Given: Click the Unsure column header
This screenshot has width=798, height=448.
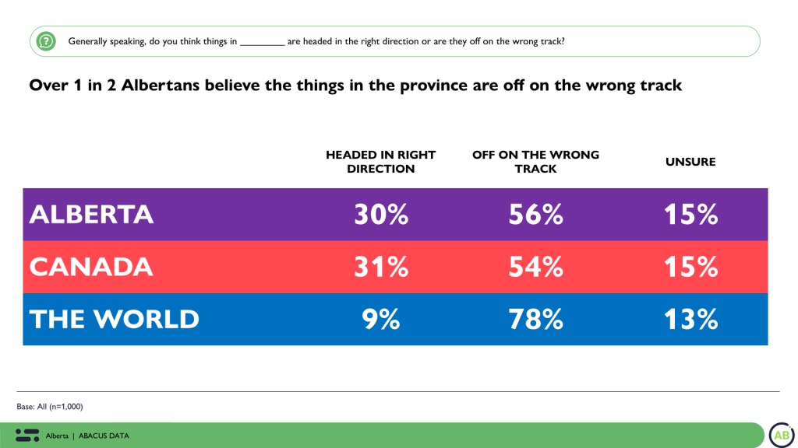Looking at the screenshot, I should (x=690, y=162).
